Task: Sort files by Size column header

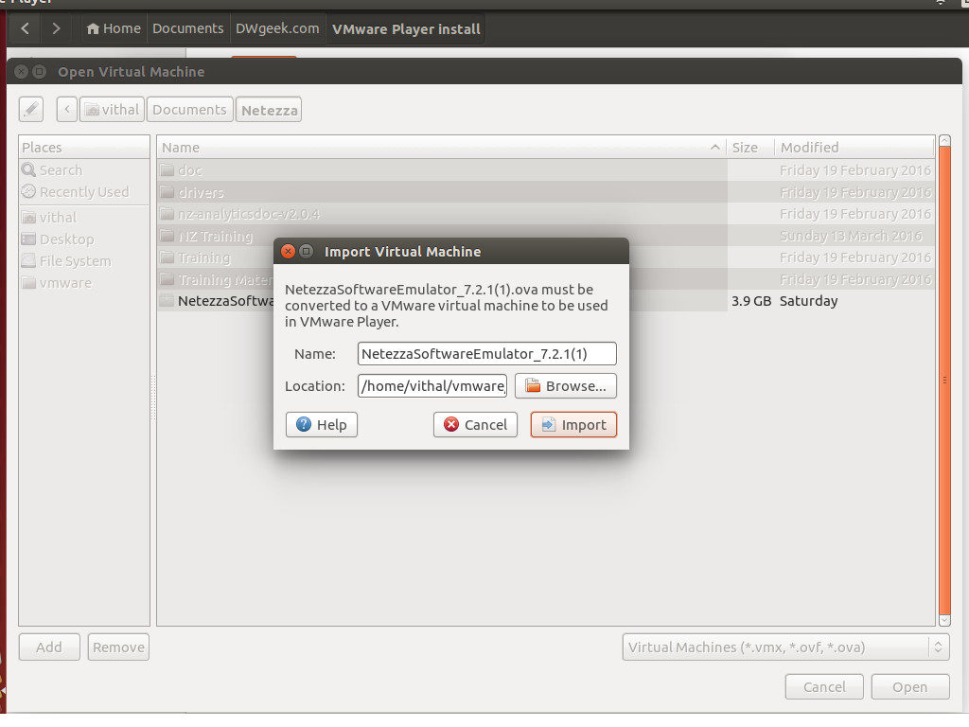Action: [x=749, y=147]
